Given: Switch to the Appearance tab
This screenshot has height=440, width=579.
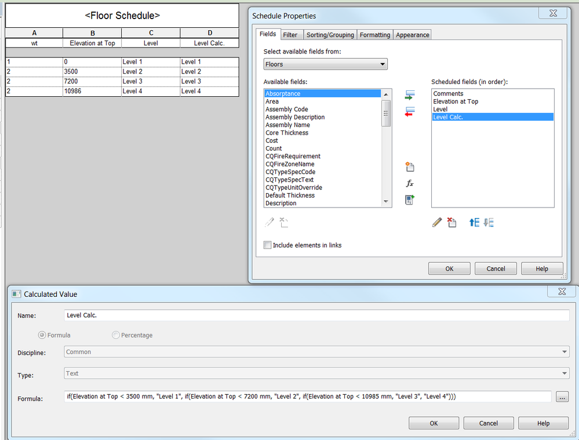Looking at the screenshot, I should click(x=413, y=35).
